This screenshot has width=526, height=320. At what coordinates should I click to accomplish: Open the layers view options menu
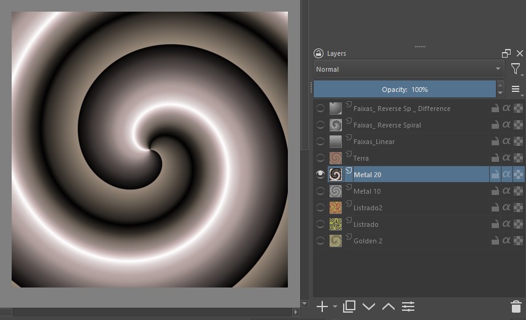click(x=516, y=90)
